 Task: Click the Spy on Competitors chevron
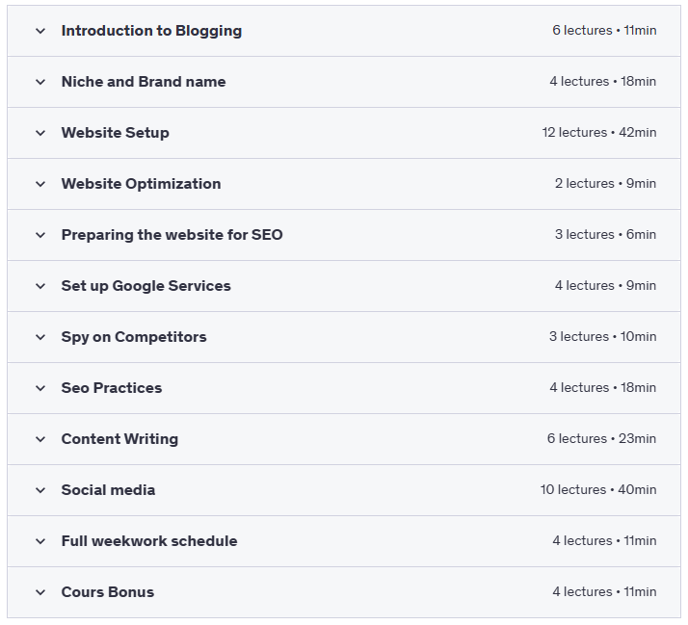(40, 337)
